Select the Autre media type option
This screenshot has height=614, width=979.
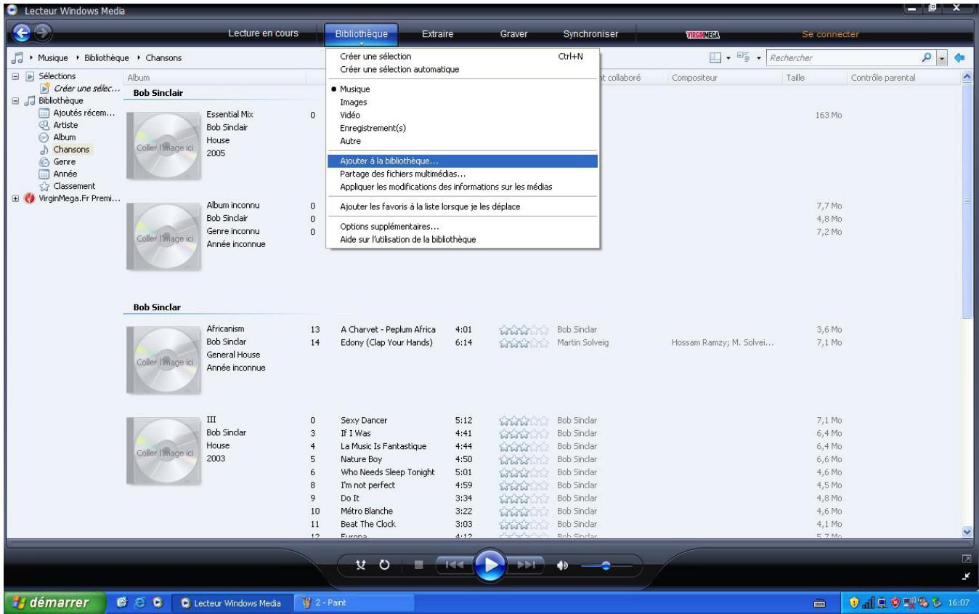point(463,141)
